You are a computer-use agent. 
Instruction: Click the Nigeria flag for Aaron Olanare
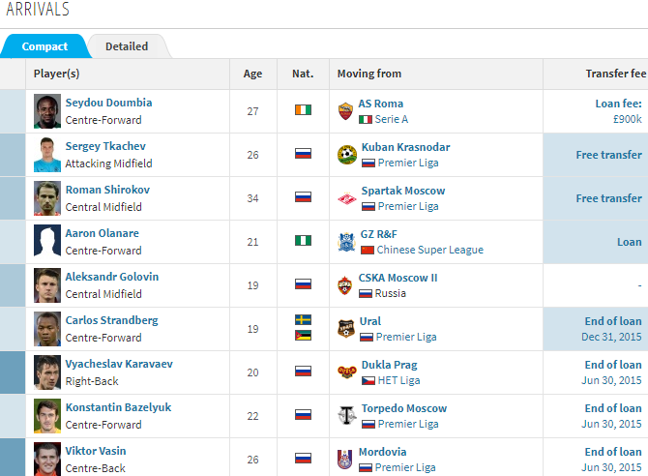point(303,241)
